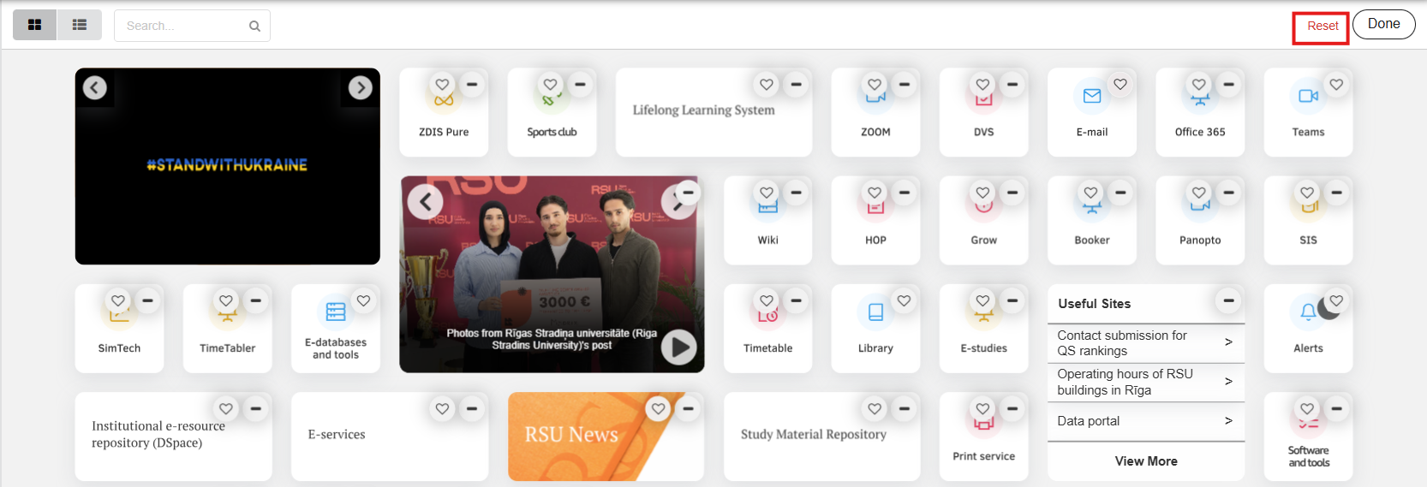This screenshot has width=1427, height=487.
Task: Favorite the E-databases and tools tile
Action: click(363, 300)
